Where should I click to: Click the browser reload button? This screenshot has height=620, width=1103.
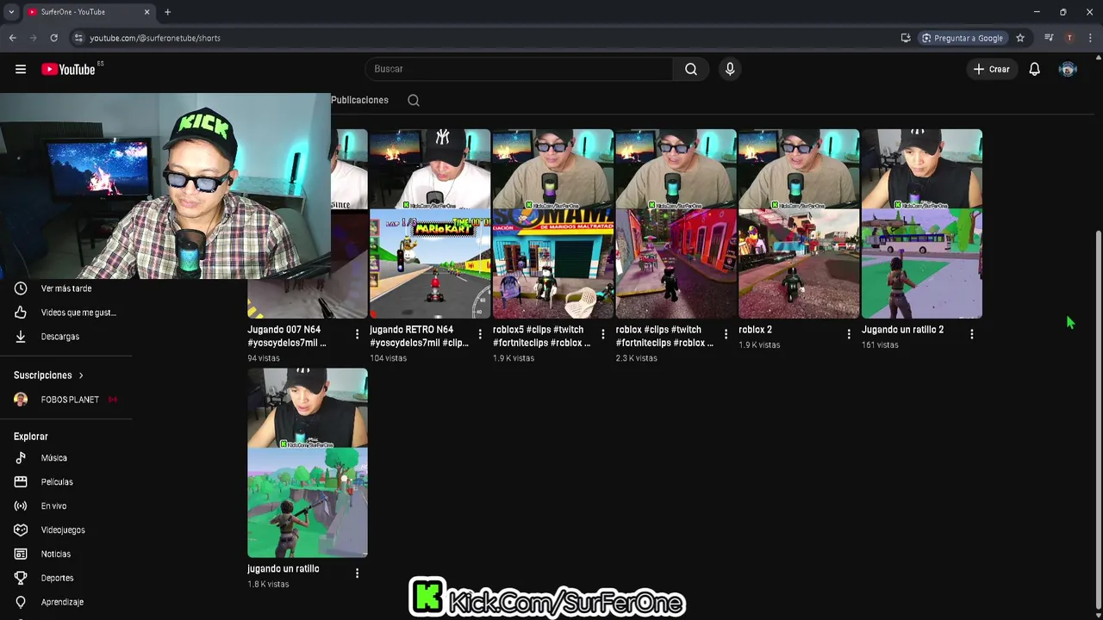click(53, 38)
